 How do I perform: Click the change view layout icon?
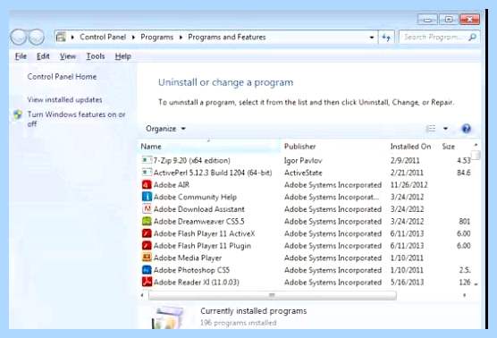(431, 129)
